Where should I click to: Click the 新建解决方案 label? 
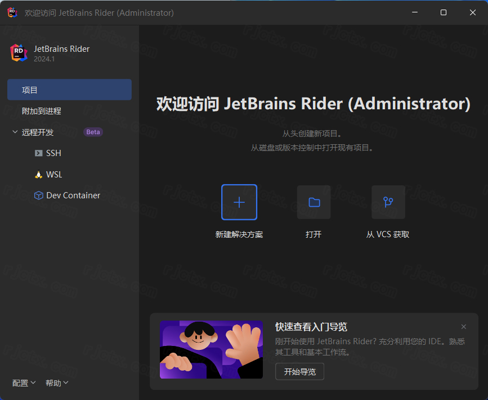pos(239,234)
